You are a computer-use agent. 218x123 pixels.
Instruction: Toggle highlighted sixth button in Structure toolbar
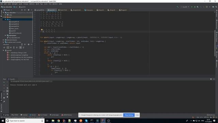tap(20, 47)
